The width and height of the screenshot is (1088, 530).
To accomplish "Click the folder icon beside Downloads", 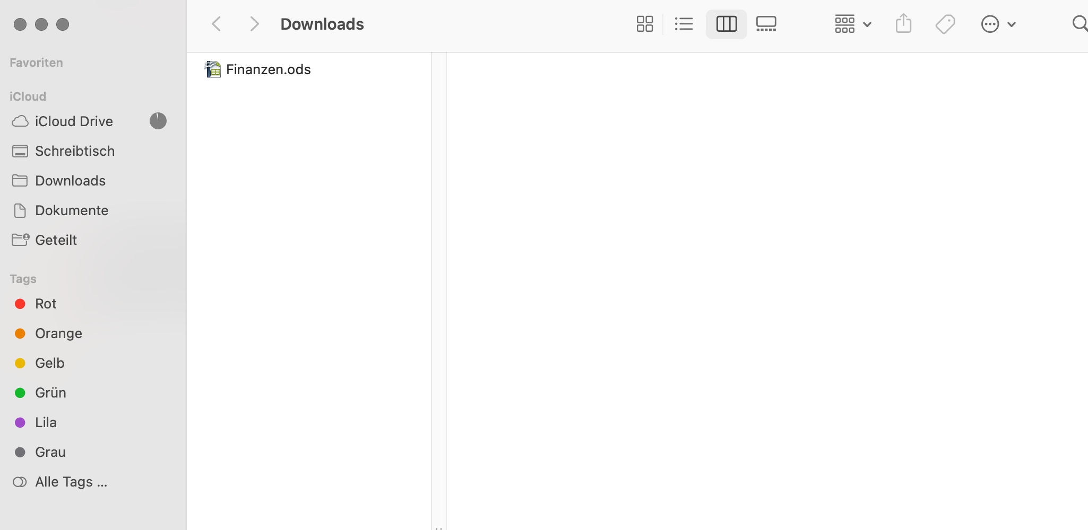I will pyautogui.click(x=20, y=181).
